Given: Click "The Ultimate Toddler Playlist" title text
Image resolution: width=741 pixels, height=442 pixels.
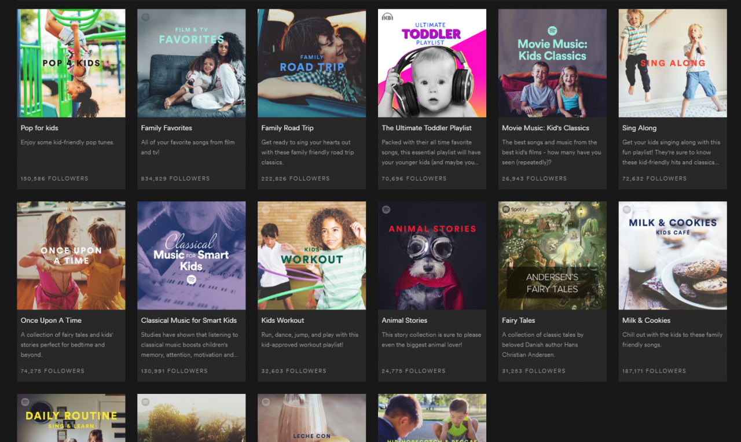Looking at the screenshot, I should click(x=426, y=128).
